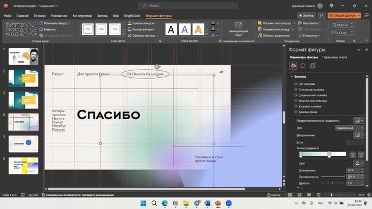Screen dimensions: 372x209
Task: Open Reading view icon in status bar
Action: 309,195
